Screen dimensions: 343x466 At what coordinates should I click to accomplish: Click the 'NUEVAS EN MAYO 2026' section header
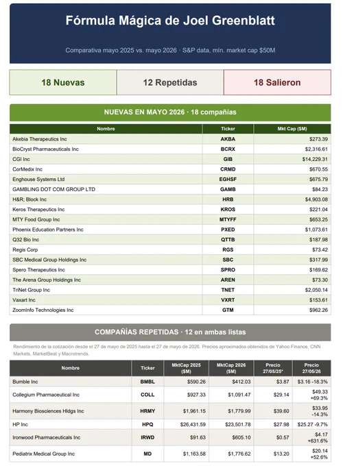pos(170,112)
